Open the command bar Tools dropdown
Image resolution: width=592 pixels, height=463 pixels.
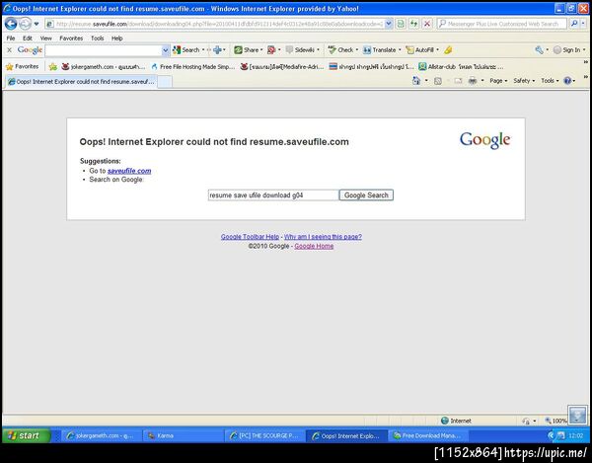click(550, 81)
